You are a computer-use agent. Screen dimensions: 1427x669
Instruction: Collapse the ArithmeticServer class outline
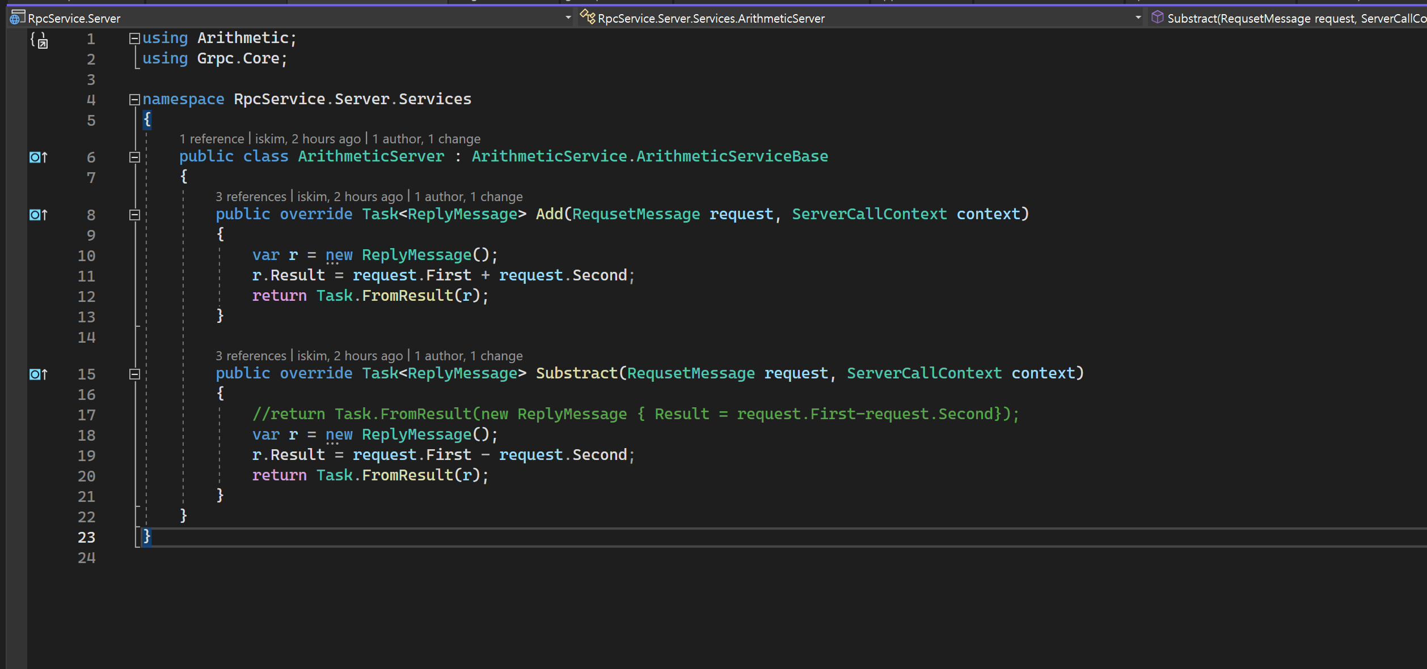[134, 157]
